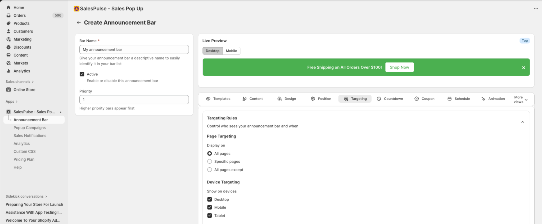This screenshot has width=542, height=224.
Task: Click the Templates eye icon
Action: (208, 99)
